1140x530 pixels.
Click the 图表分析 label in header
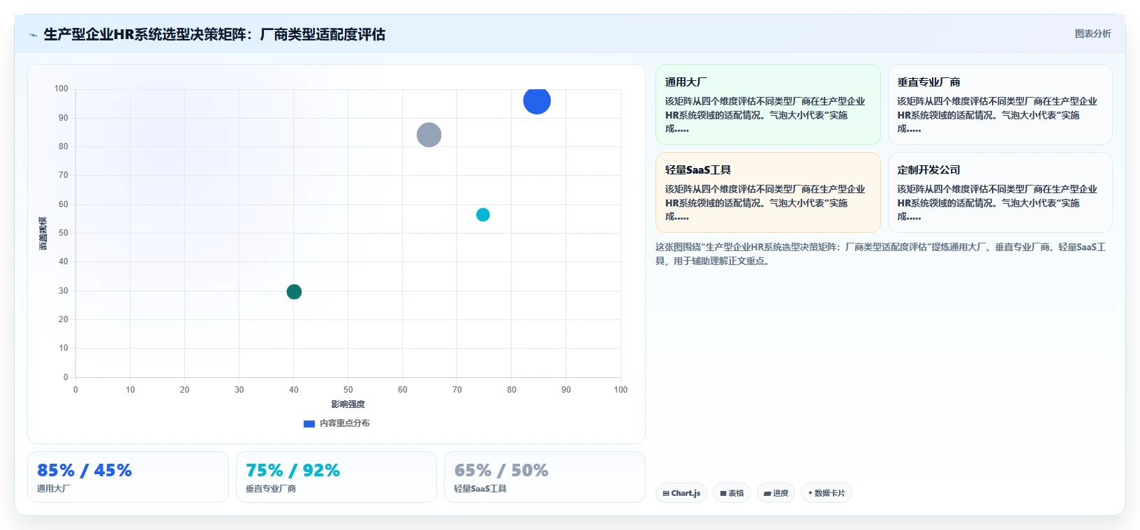1093,33
